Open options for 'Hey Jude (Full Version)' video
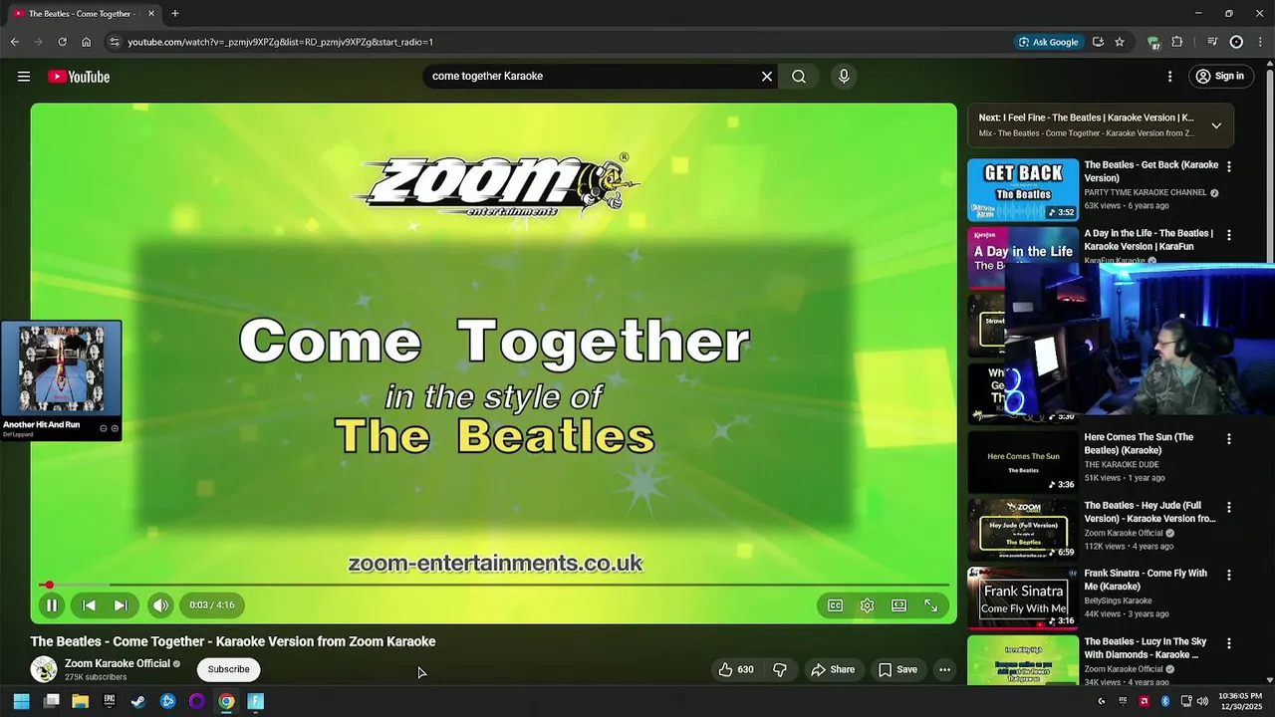 point(1228,507)
